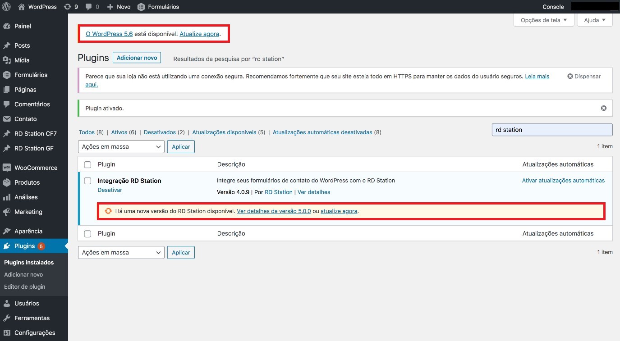The width and height of the screenshot is (620, 341).
Task: Open Formulários in the admin bar
Action: point(158,7)
